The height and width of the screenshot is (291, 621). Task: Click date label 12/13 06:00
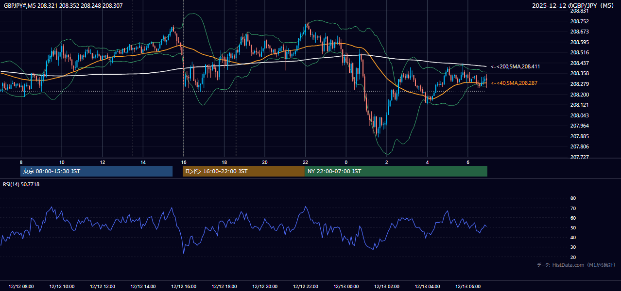467,287
